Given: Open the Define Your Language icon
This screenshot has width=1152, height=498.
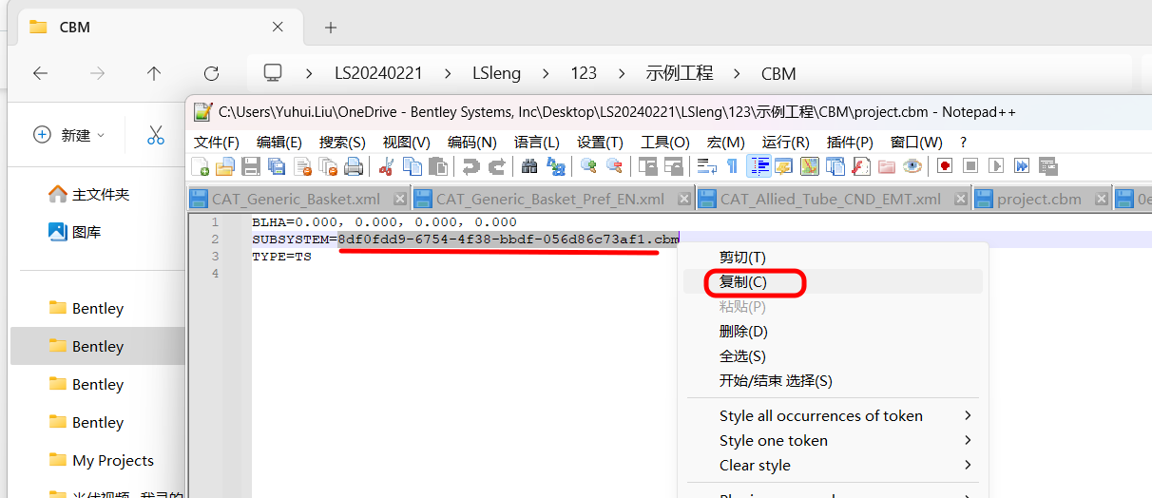Looking at the screenshot, I should (783, 166).
